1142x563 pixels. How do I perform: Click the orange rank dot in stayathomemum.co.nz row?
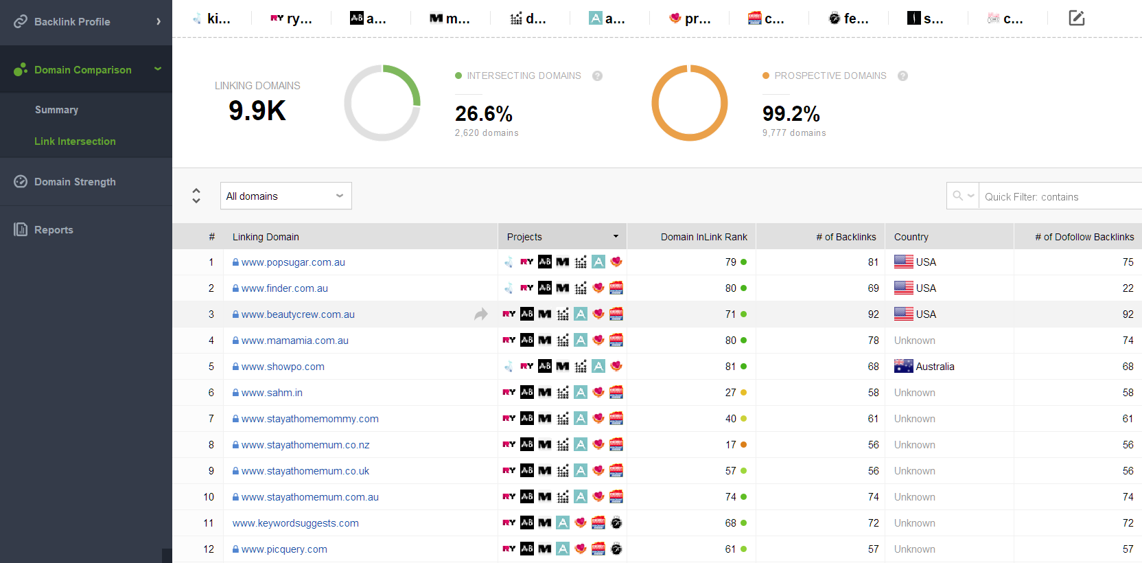pyautogui.click(x=743, y=445)
